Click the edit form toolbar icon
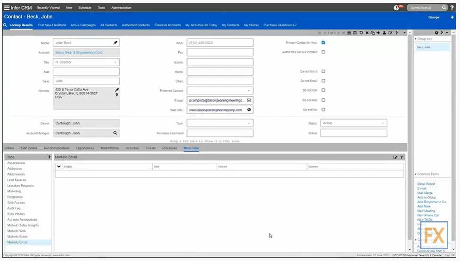 tap(390, 33)
